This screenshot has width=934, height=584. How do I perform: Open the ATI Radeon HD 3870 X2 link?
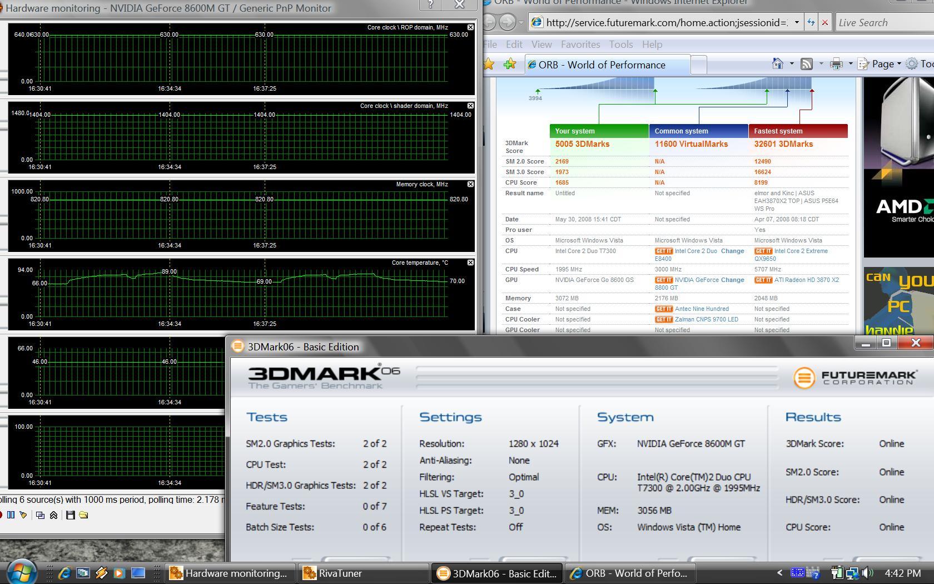(806, 280)
